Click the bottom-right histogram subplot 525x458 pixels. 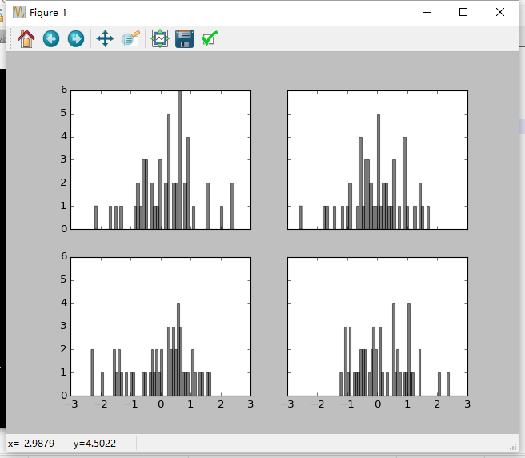(378, 327)
